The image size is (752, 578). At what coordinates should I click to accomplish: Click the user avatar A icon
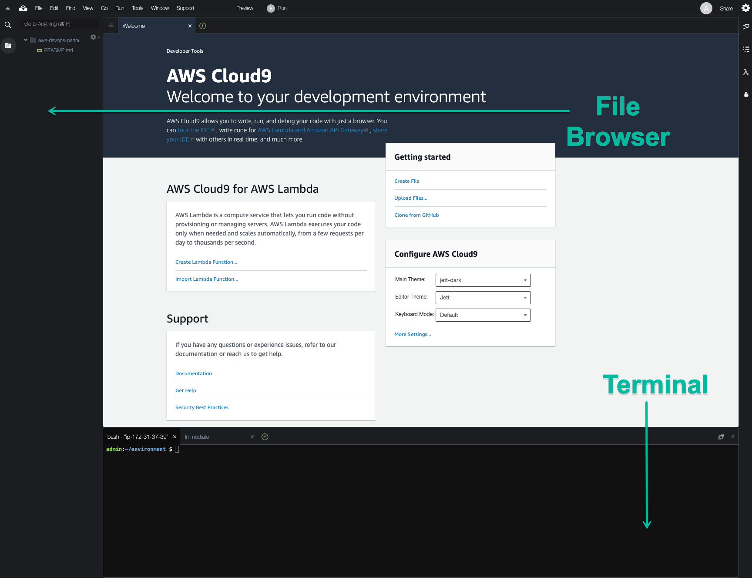(x=706, y=8)
